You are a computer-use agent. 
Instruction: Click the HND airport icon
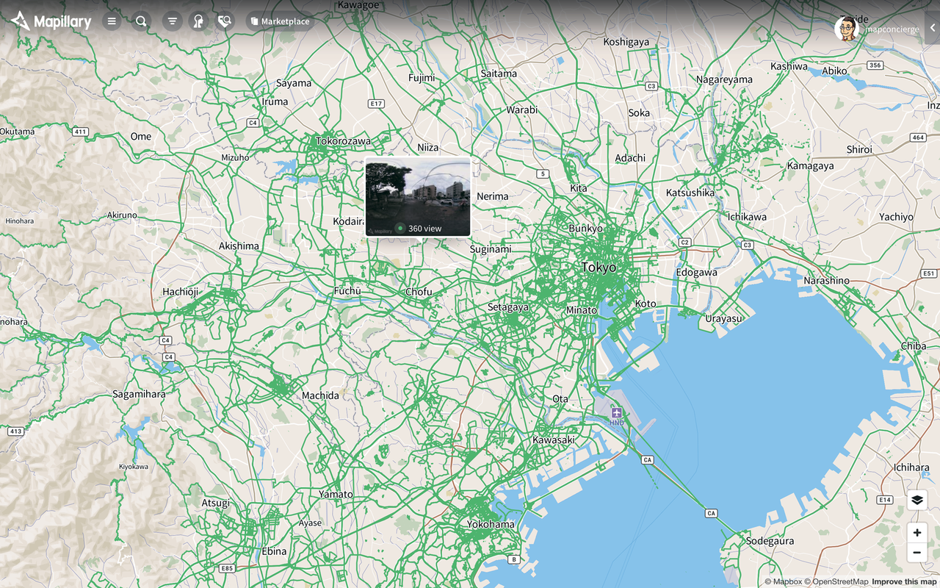[616, 413]
